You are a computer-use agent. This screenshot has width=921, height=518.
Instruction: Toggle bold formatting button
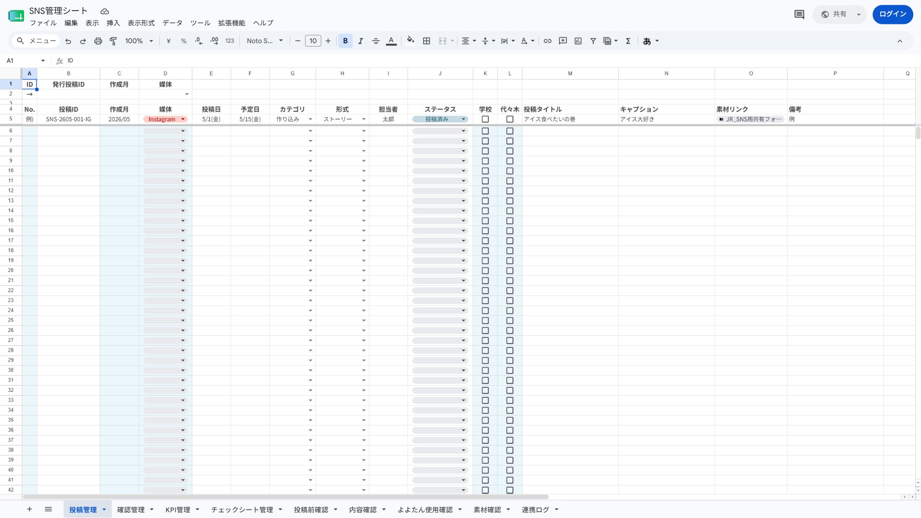[345, 41]
